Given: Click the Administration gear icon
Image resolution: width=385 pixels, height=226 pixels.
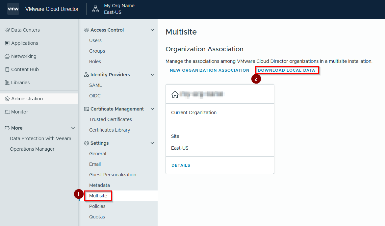Looking at the screenshot, I should click(x=7, y=99).
